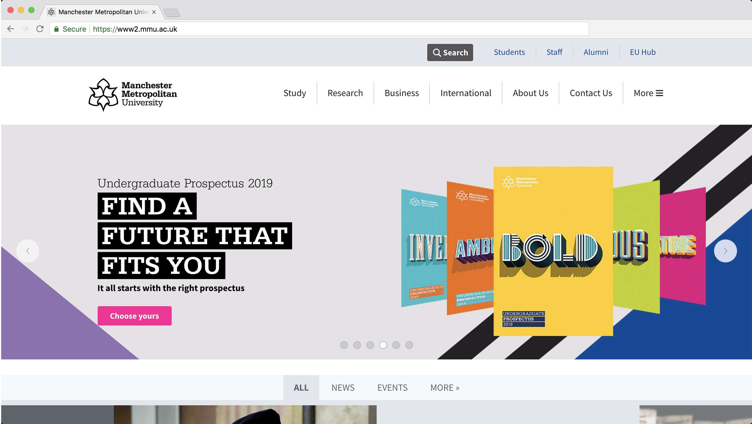The image size is (752, 424).
Task: Select the second carousel dot
Action: point(357,345)
